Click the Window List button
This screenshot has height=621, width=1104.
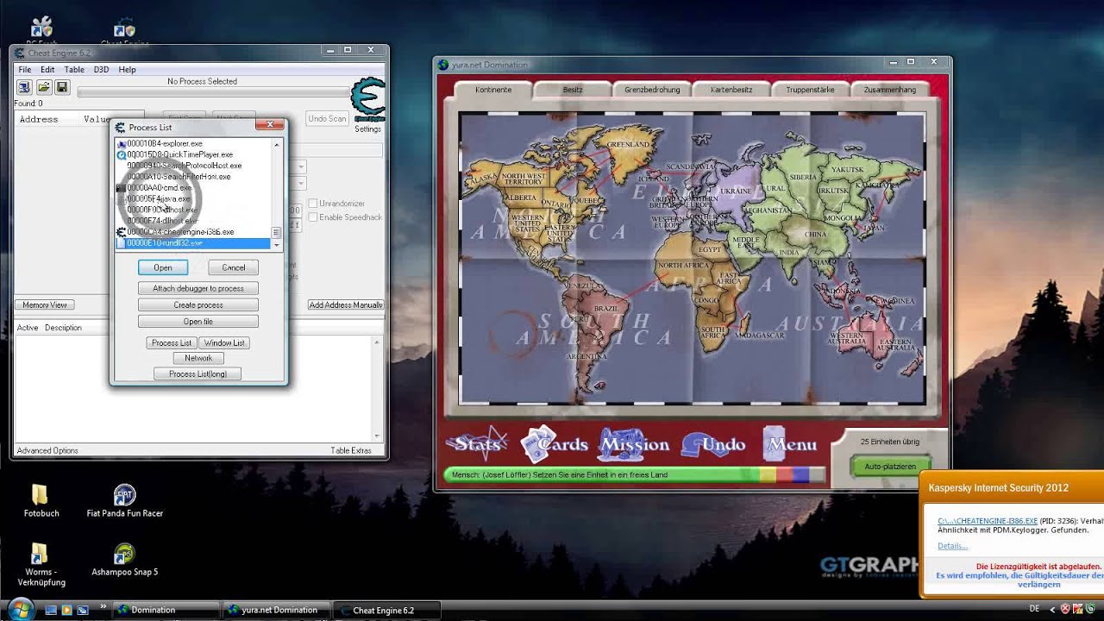[224, 342]
